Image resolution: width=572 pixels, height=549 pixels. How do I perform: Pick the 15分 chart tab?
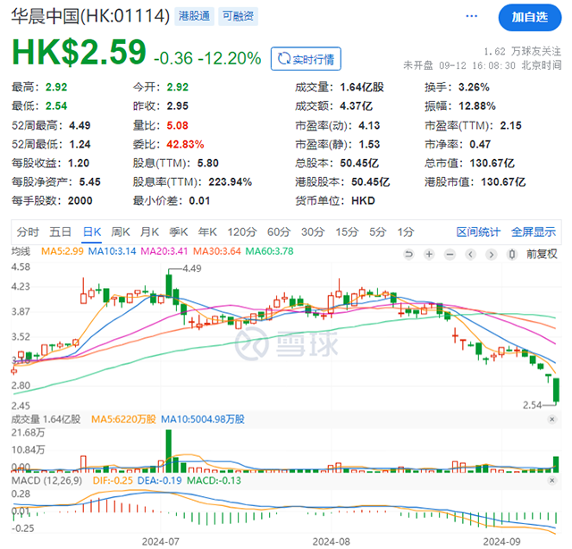pos(347,232)
